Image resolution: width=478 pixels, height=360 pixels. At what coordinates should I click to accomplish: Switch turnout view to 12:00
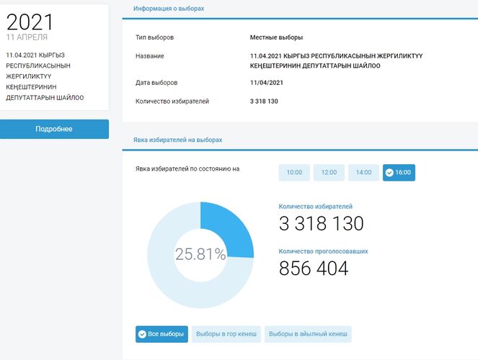point(329,173)
